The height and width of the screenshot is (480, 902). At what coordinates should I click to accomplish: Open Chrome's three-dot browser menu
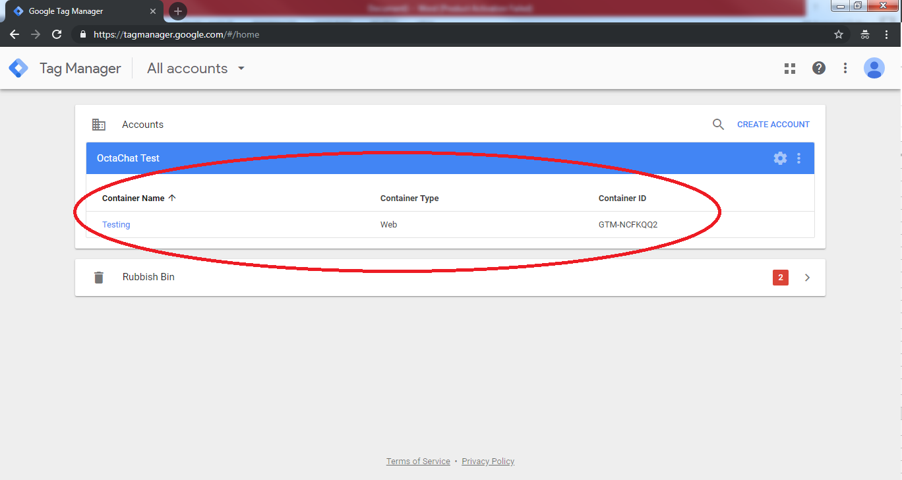887,34
